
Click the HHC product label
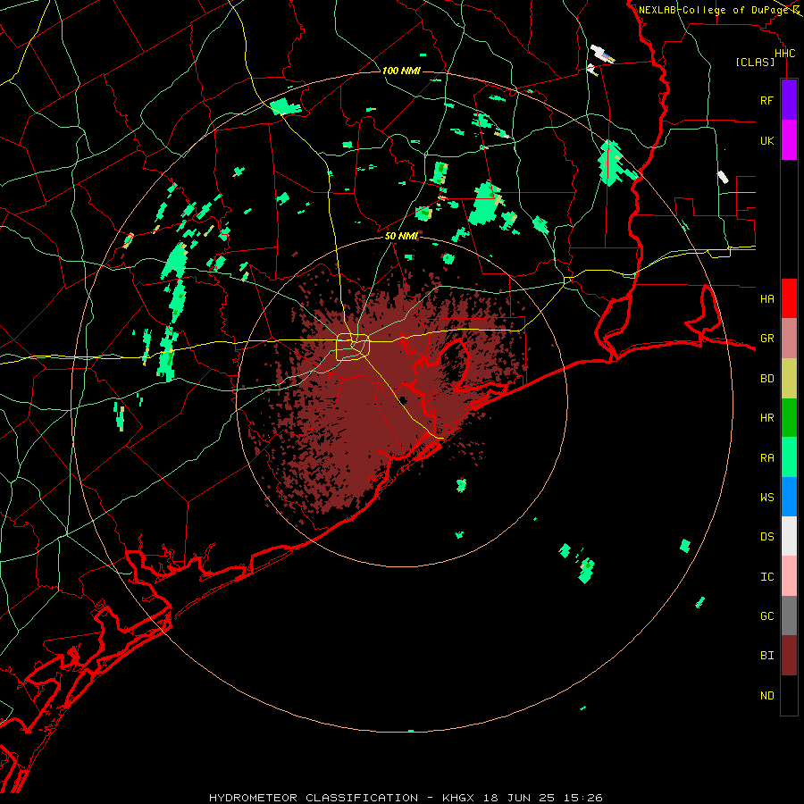click(785, 54)
